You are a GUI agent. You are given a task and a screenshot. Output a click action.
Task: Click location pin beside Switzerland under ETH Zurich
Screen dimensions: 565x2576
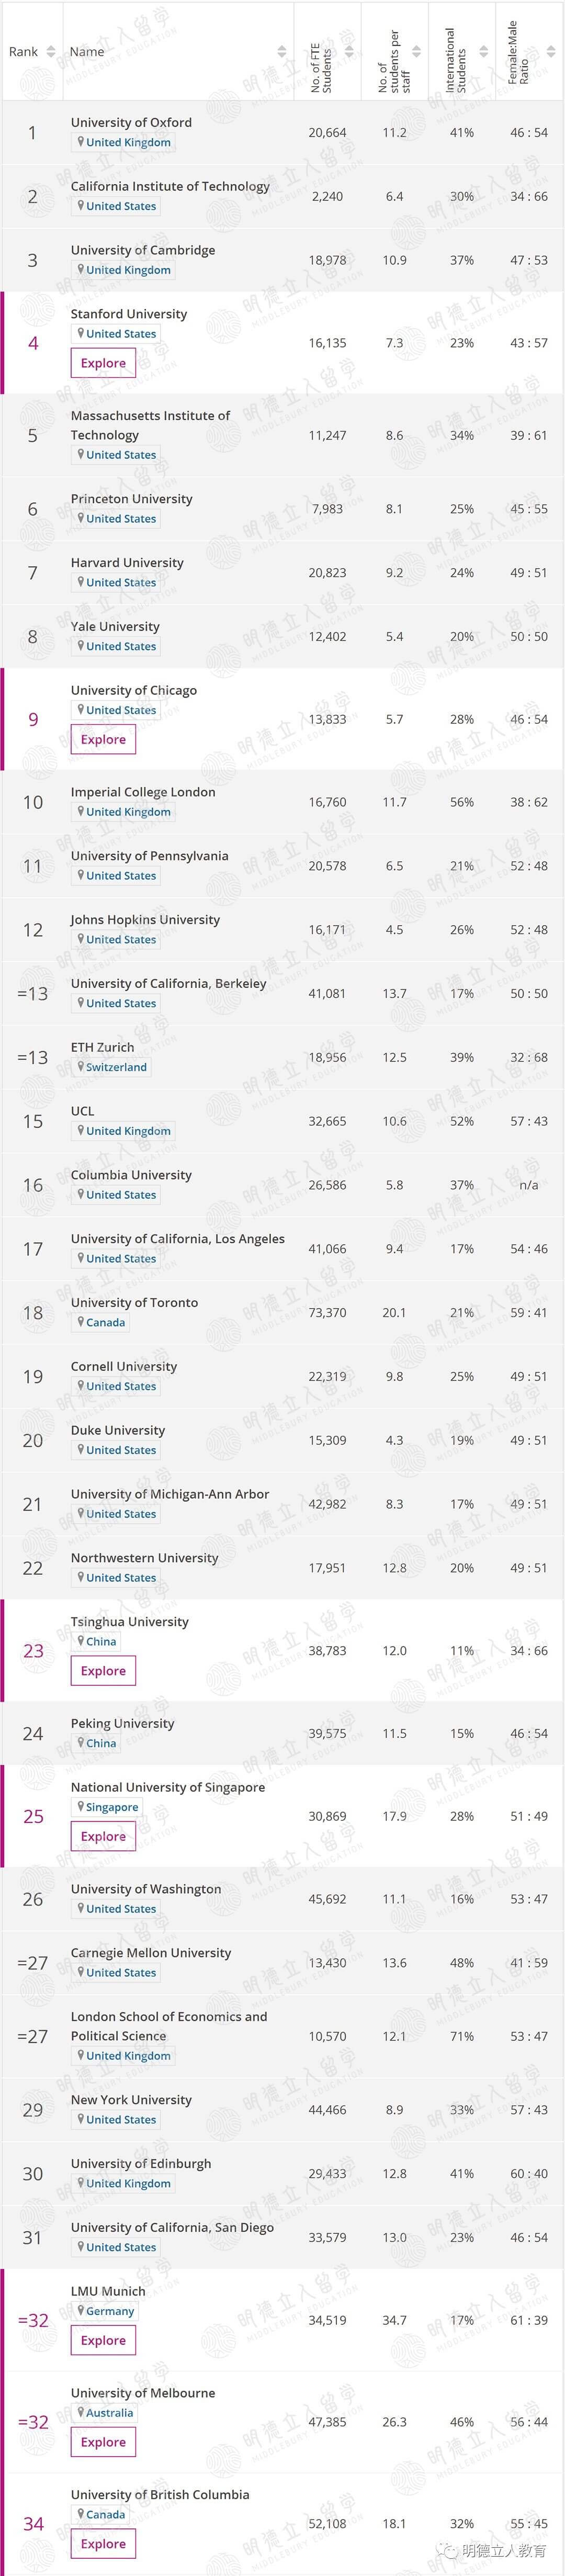click(81, 1067)
